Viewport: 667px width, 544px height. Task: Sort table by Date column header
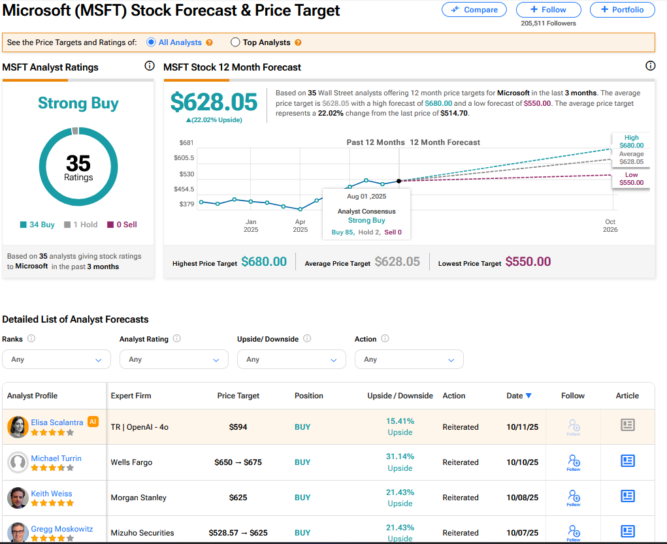tap(519, 396)
